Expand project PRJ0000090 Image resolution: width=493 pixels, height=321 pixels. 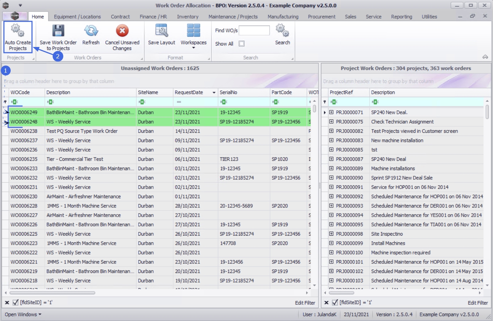click(x=331, y=178)
